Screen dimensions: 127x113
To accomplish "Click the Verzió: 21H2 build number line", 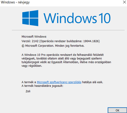I will (61, 41).
